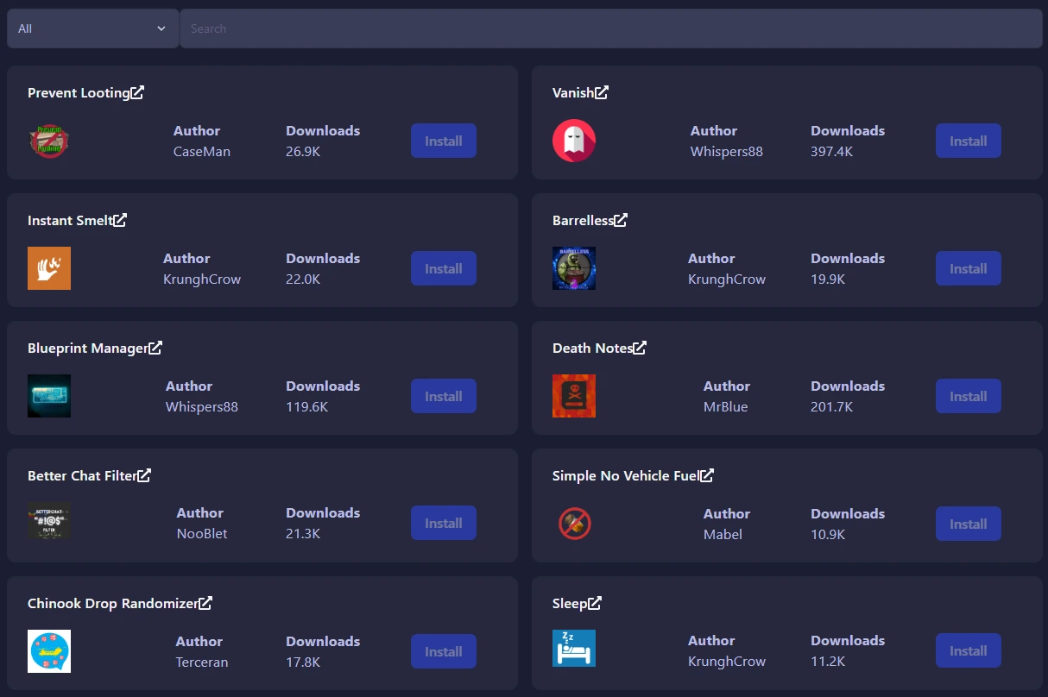The height and width of the screenshot is (697, 1048).
Task: Expand the All category filter dropdown
Action: coord(92,28)
